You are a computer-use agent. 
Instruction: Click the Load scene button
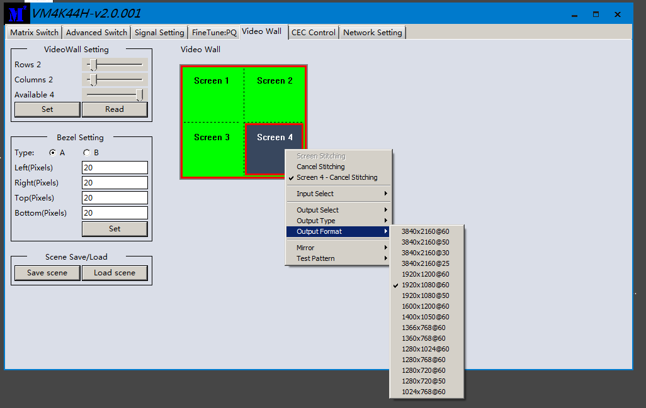coord(115,273)
